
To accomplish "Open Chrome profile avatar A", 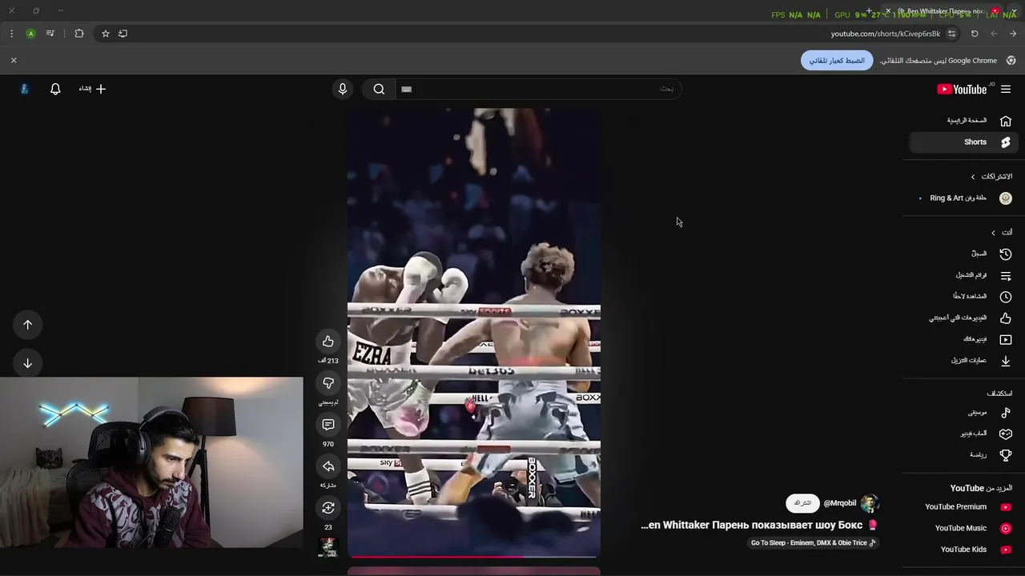I will pos(30,34).
